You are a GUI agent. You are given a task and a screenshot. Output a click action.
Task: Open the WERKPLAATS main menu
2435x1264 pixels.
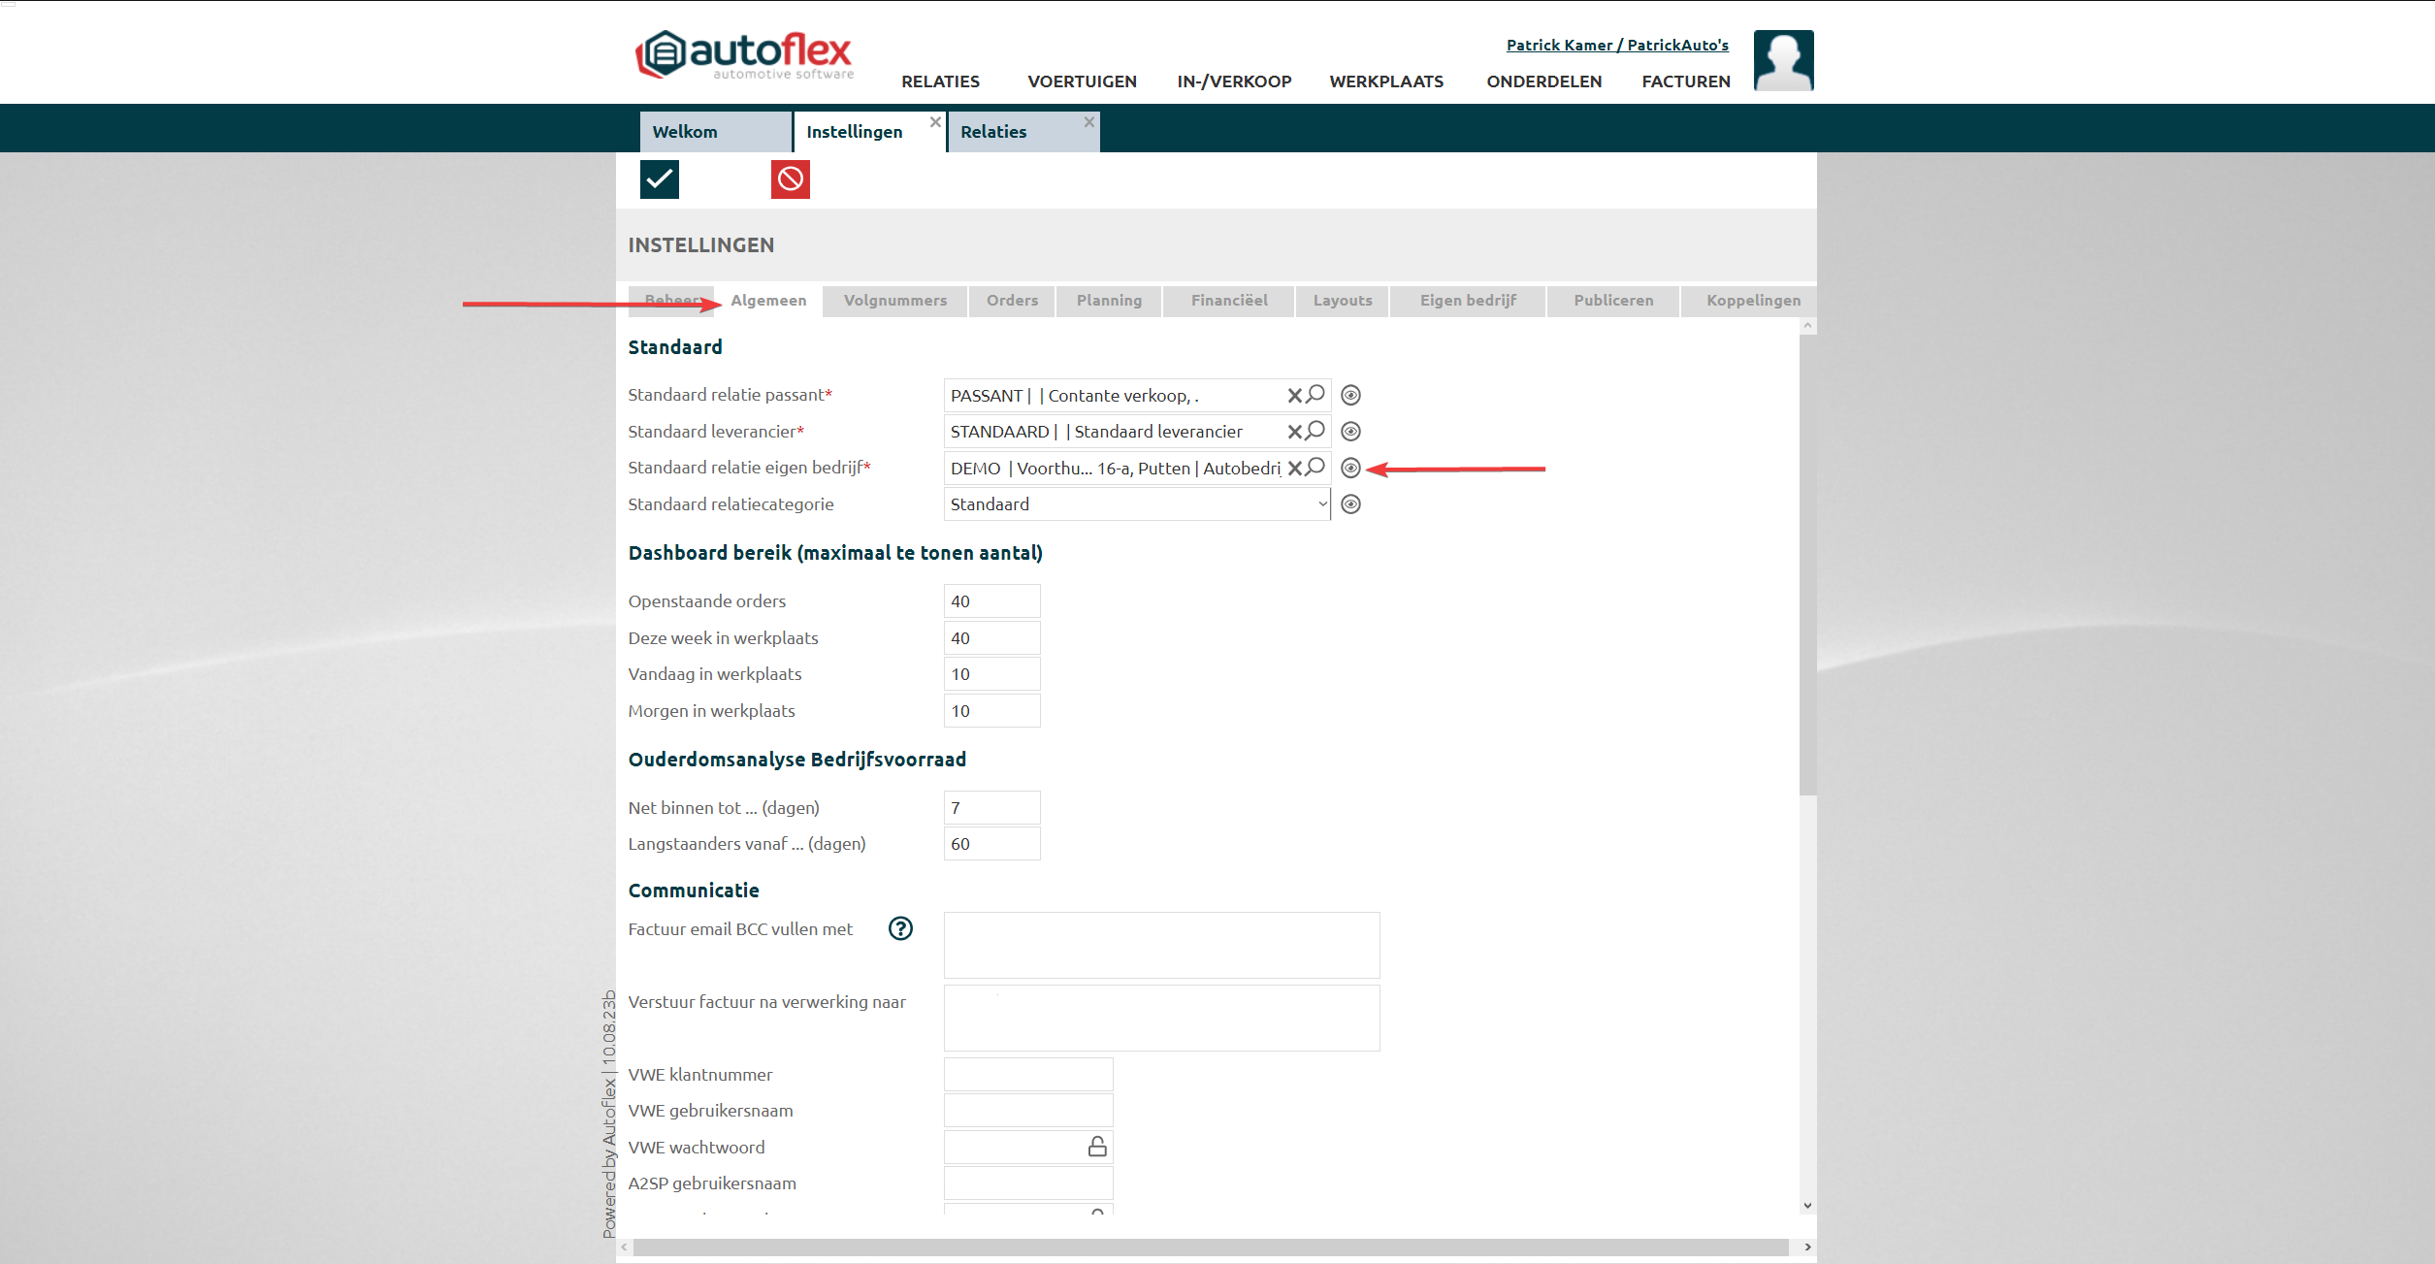pos(1386,81)
